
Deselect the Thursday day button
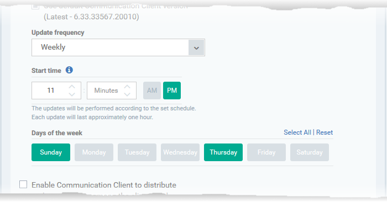pos(223,152)
